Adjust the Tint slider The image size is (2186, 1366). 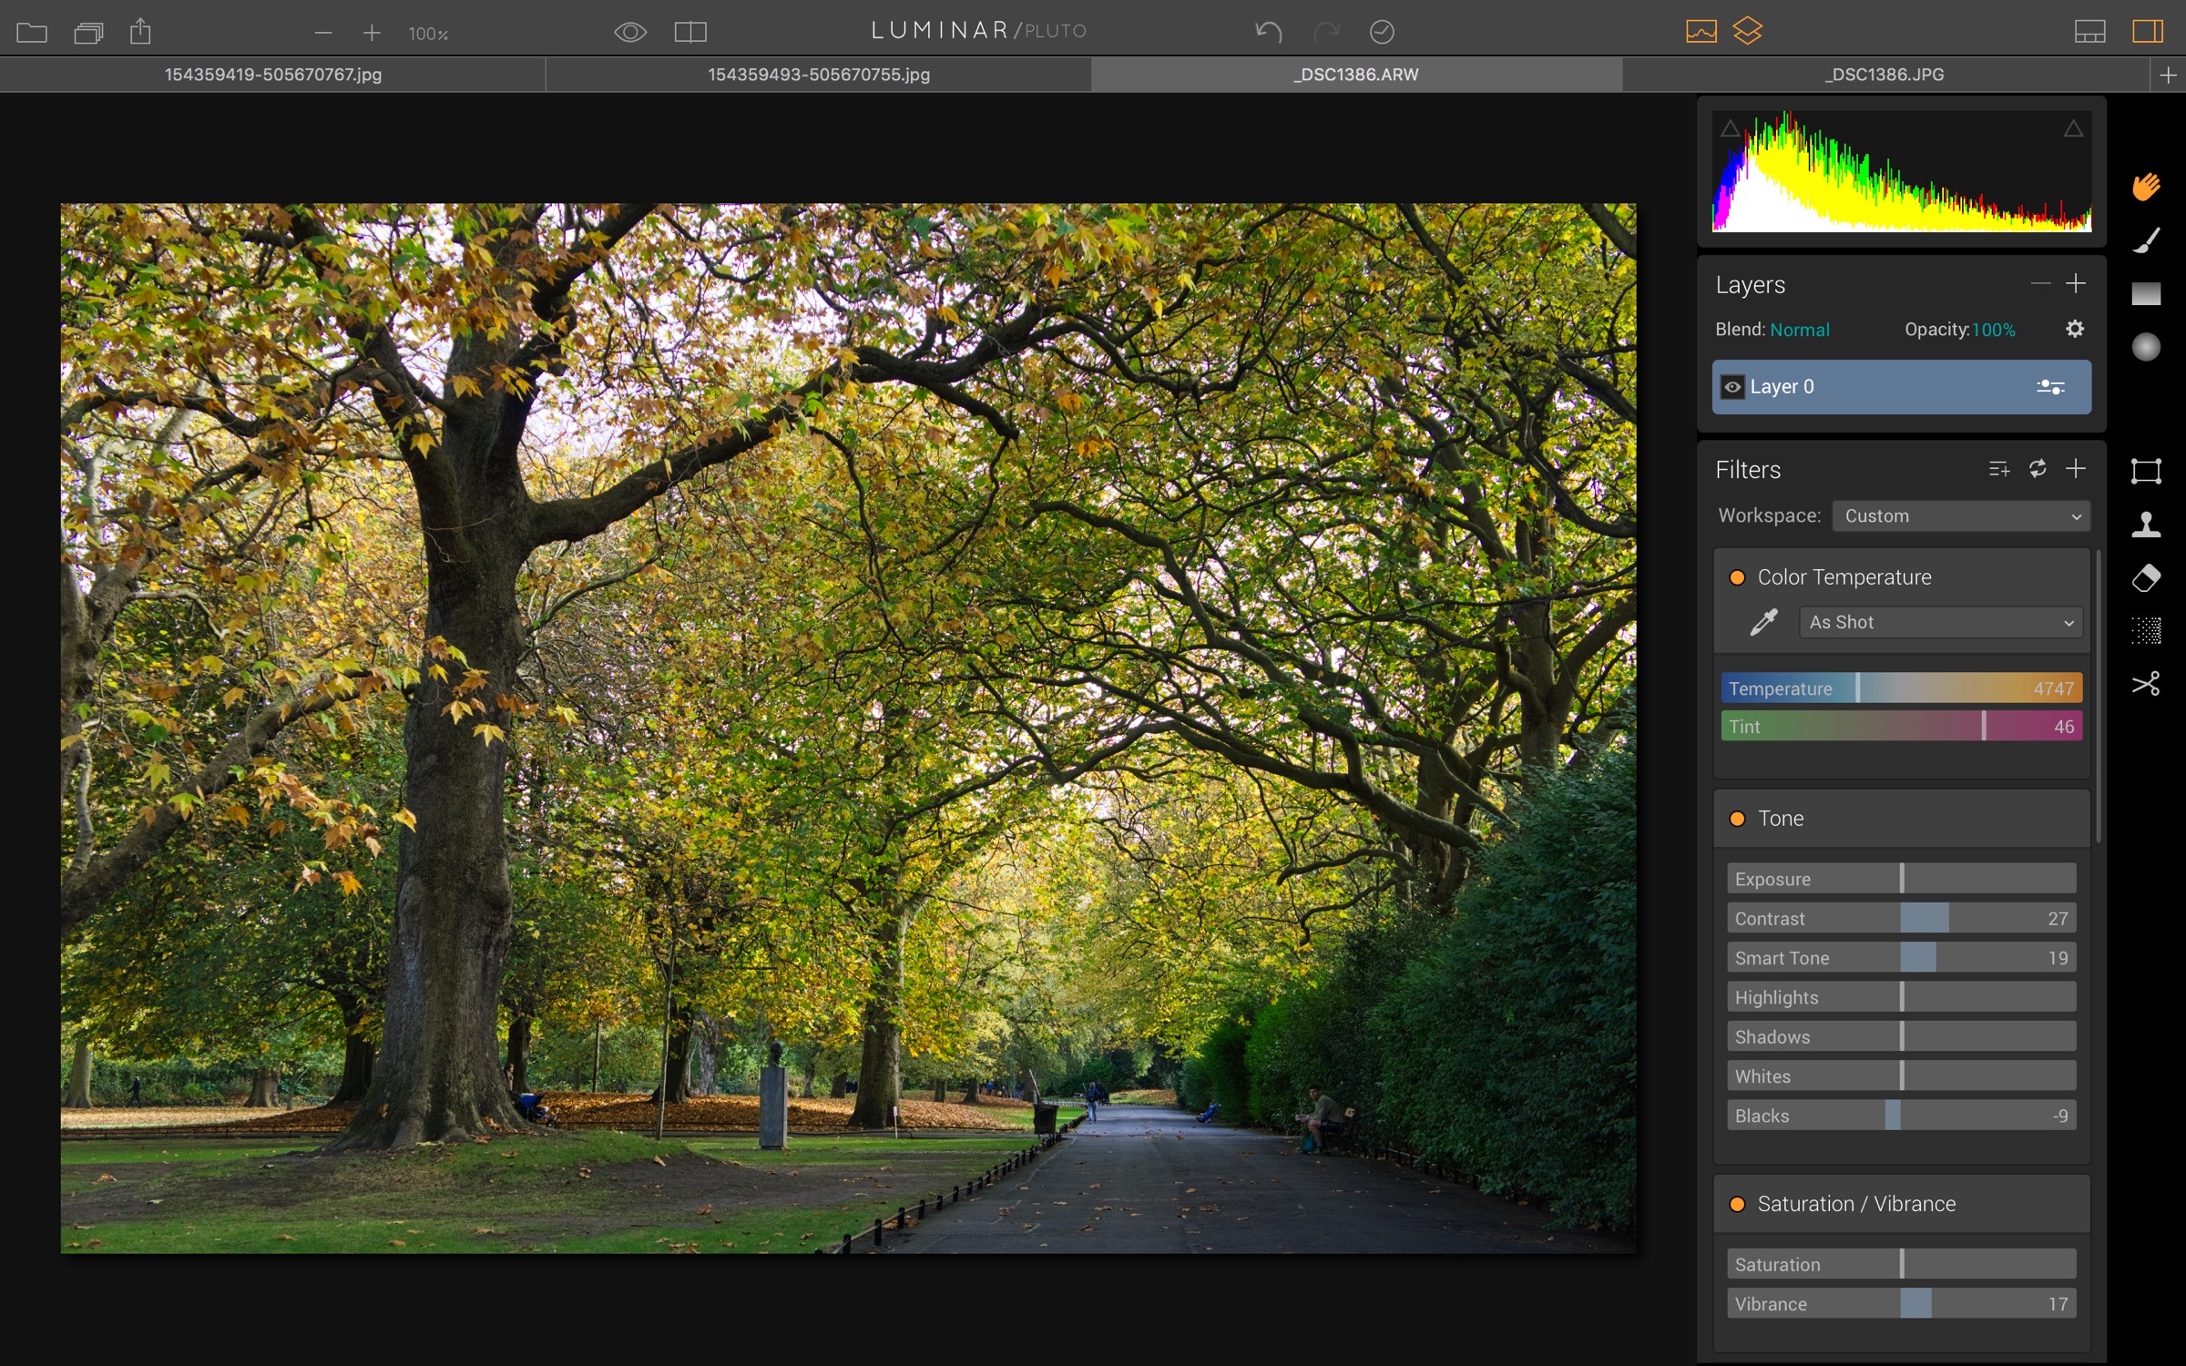[1902, 727]
